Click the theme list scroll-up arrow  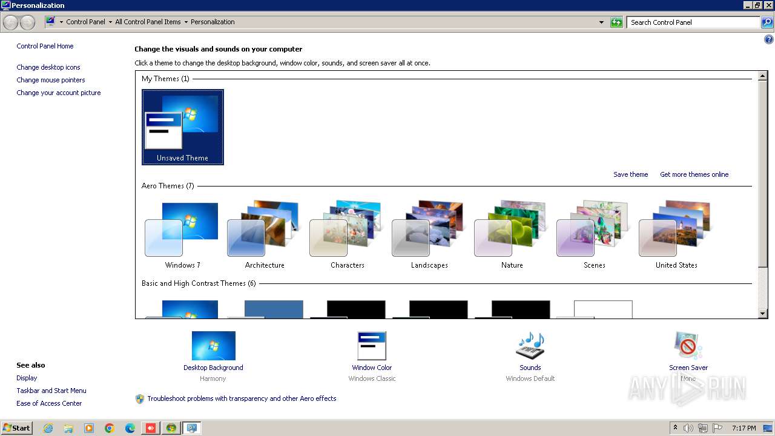pyautogui.click(x=763, y=76)
